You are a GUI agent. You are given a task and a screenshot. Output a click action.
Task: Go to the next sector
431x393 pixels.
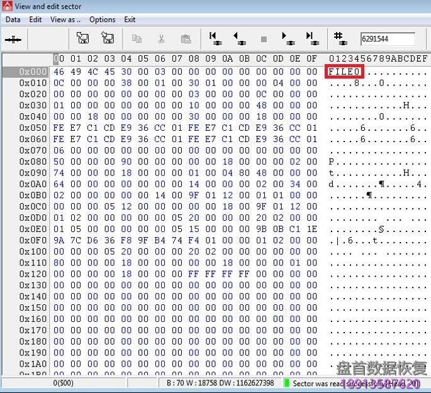[x=288, y=38]
